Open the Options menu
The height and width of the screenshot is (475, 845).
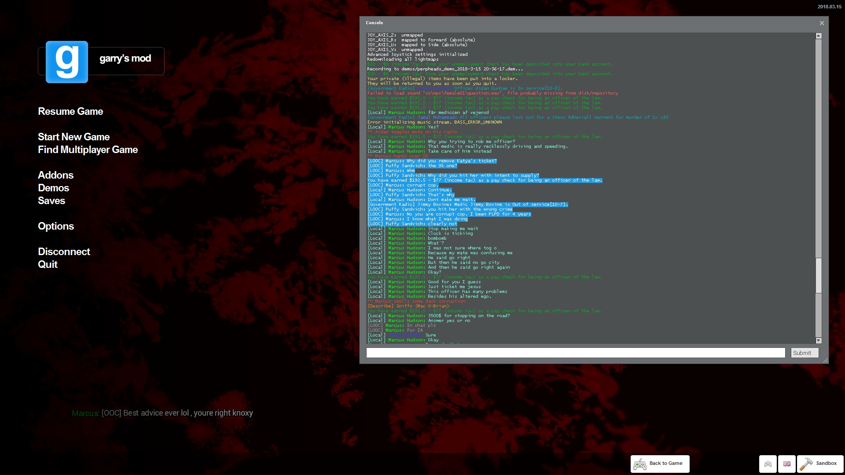point(56,226)
